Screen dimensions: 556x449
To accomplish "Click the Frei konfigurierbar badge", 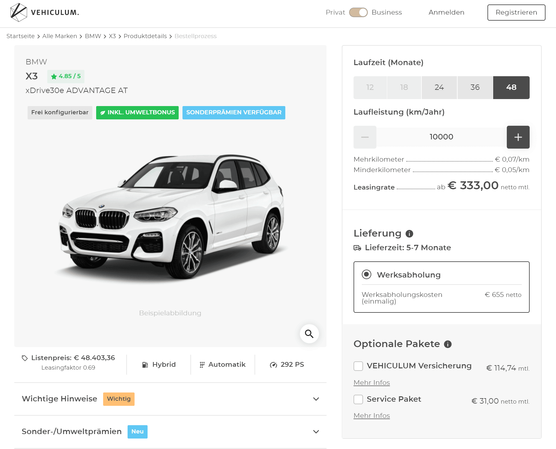I will coord(60,113).
